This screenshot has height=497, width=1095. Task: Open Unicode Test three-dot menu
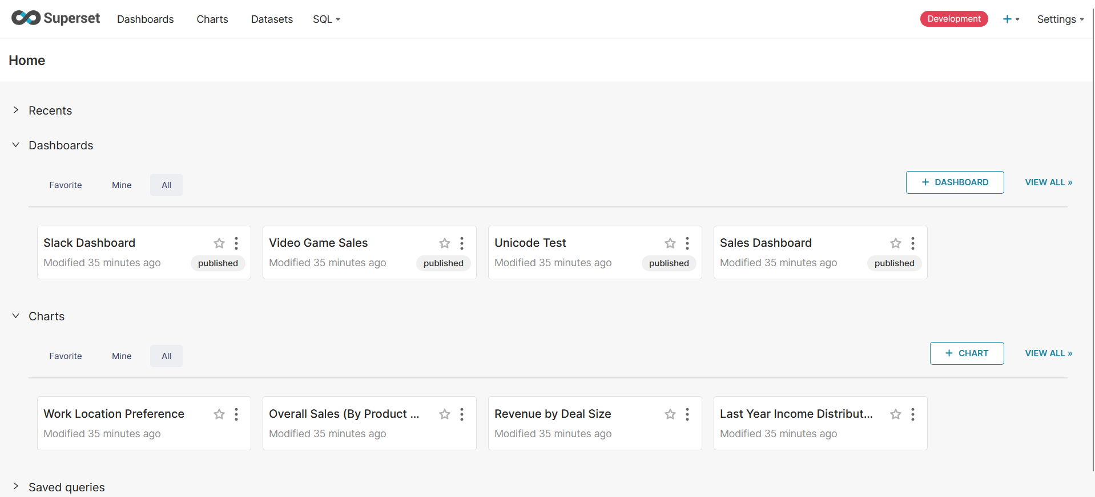687,243
